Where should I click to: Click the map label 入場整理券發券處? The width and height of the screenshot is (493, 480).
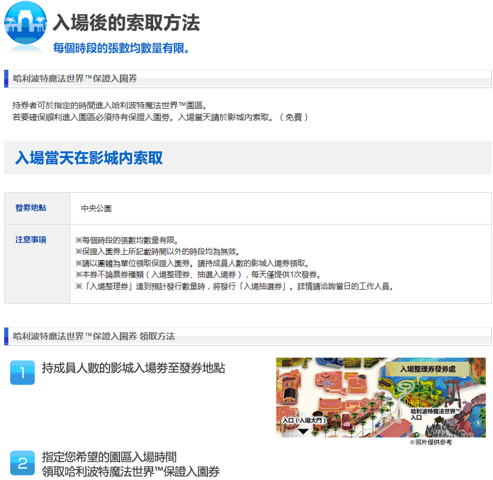(x=427, y=369)
